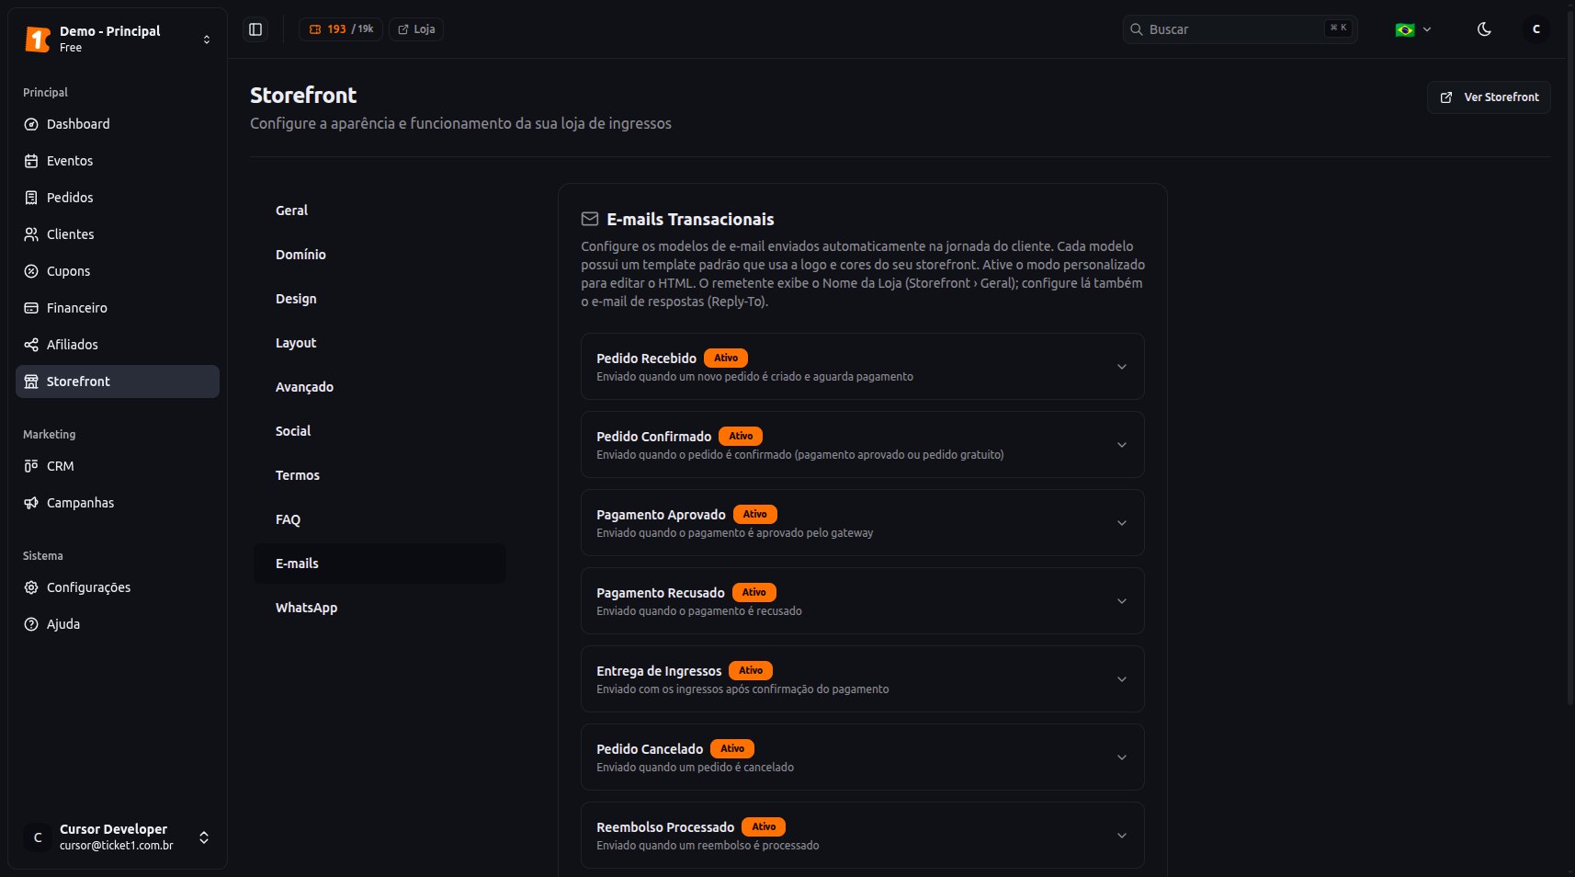1575x877 pixels.
Task: Open Ajuda help page
Action: click(x=118, y=624)
